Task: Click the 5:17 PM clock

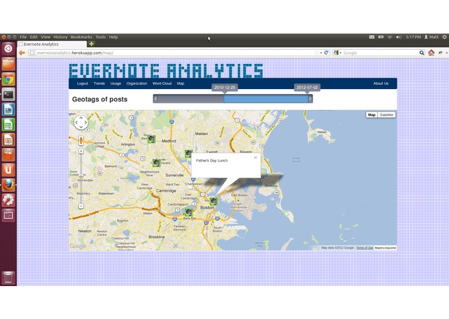Action: (413, 37)
